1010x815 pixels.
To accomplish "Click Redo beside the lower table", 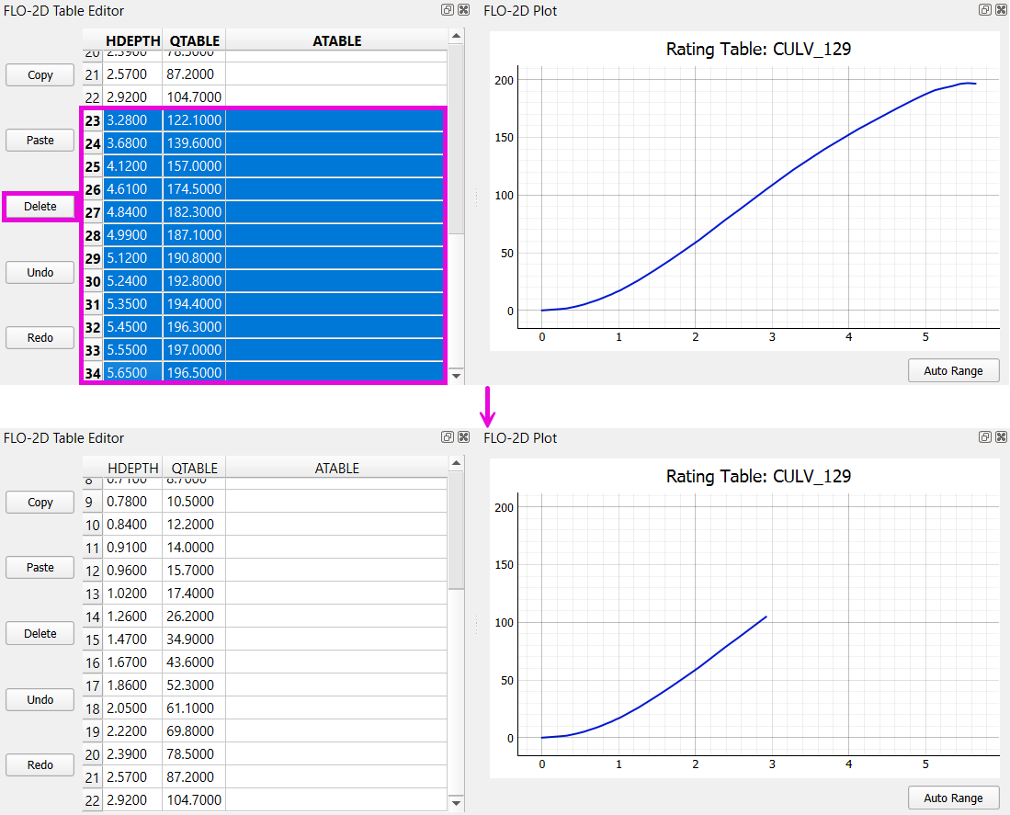I will pyautogui.click(x=40, y=764).
